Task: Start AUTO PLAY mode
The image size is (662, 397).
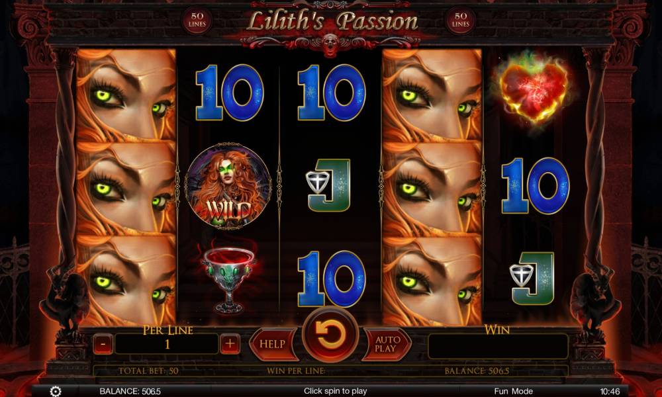Action: click(x=386, y=344)
